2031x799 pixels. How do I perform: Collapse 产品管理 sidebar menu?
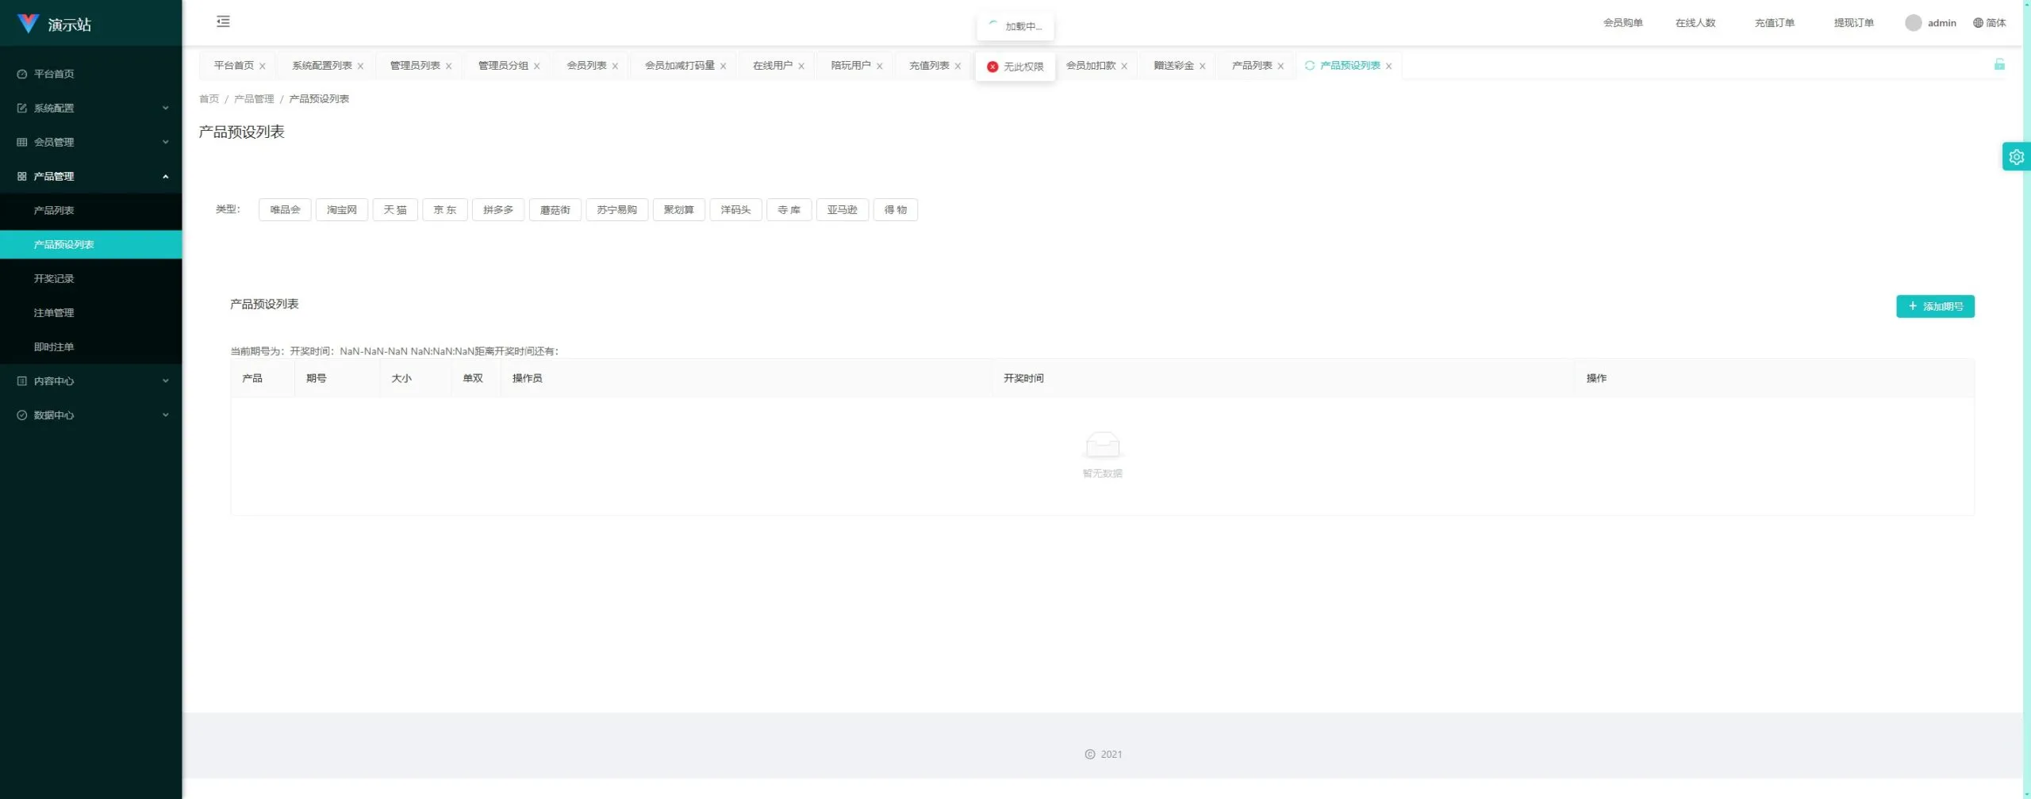[x=91, y=176]
